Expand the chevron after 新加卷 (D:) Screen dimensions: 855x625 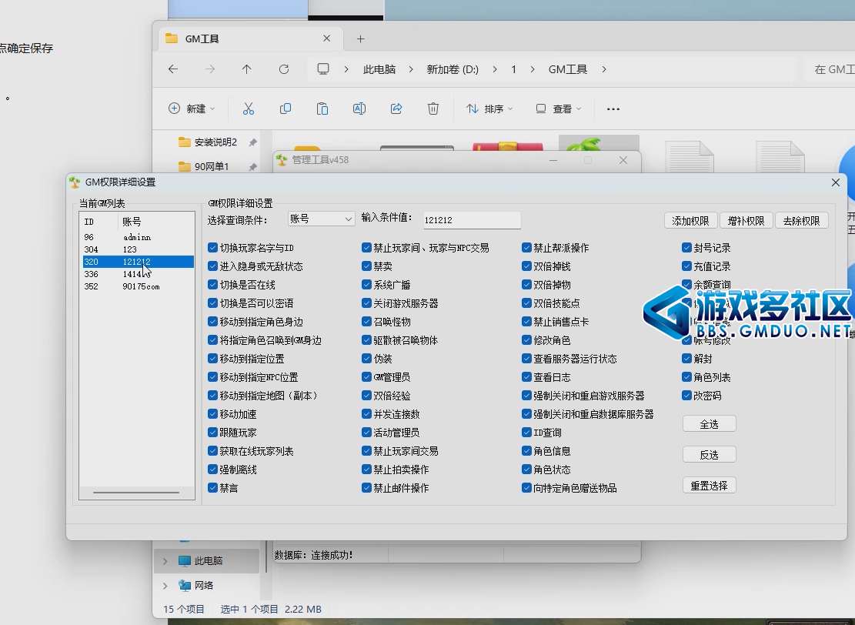(x=495, y=69)
